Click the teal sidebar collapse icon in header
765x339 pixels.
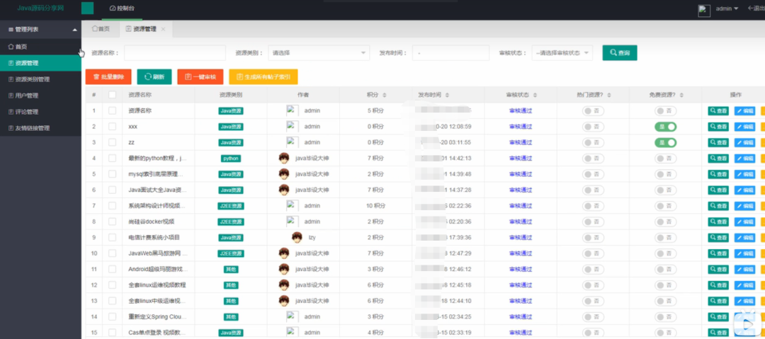87,8
